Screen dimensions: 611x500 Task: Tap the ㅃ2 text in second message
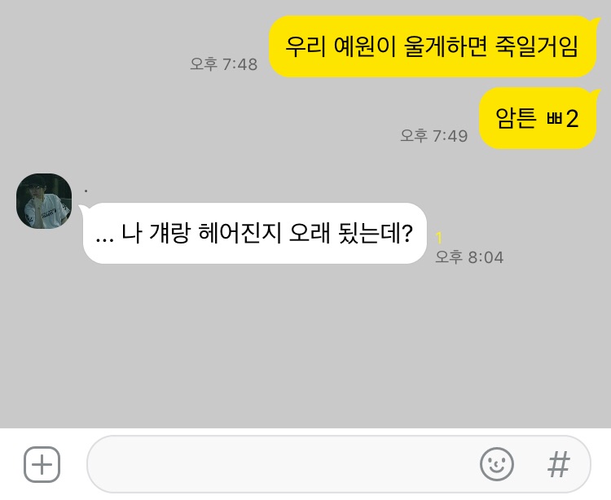(562, 118)
